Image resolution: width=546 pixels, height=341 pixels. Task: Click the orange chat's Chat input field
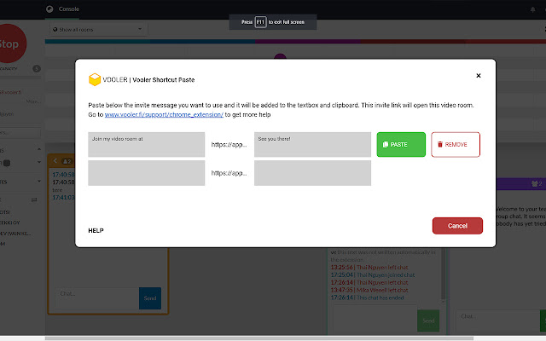pyautogui.click(x=96, y=298)
